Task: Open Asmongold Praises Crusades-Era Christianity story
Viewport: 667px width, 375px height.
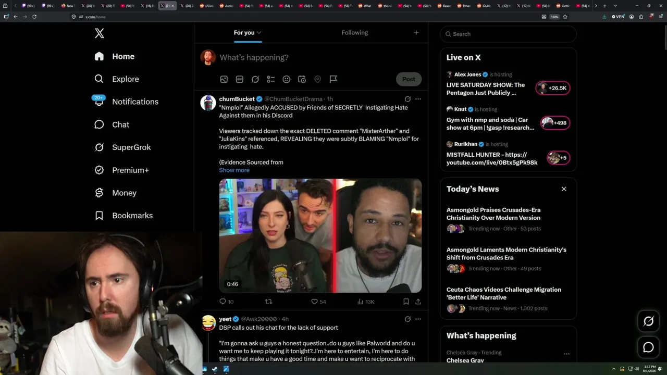Action: click(x=493, y=214)
